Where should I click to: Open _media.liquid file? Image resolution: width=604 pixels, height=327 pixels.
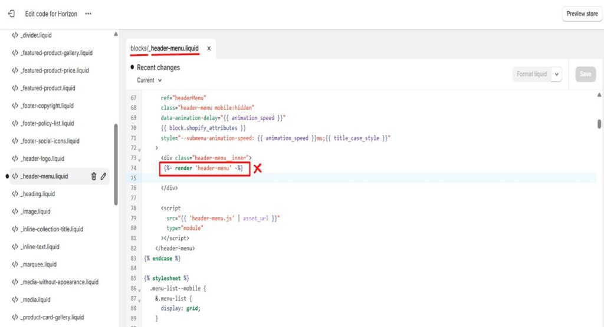click(35, 300)
